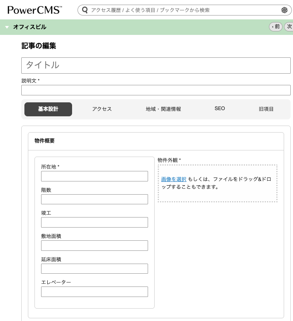Click the エレベーター field label
The height and width of the screenshot is (321, 293).
[x=56, y=282]
